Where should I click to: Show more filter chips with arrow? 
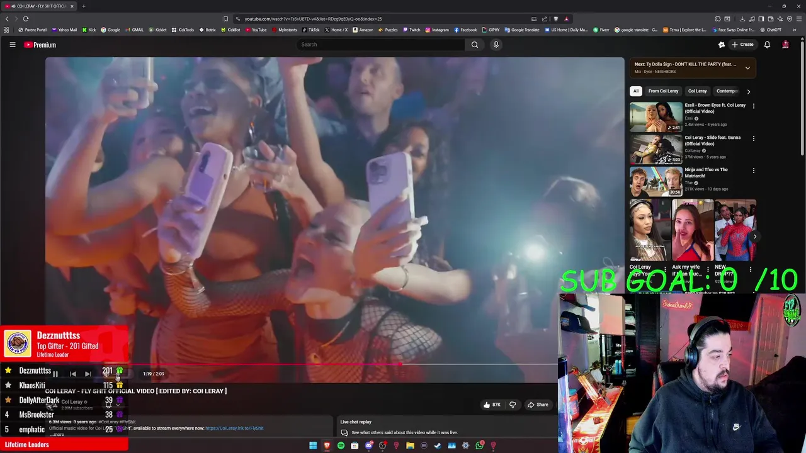(x=748, y=91)
